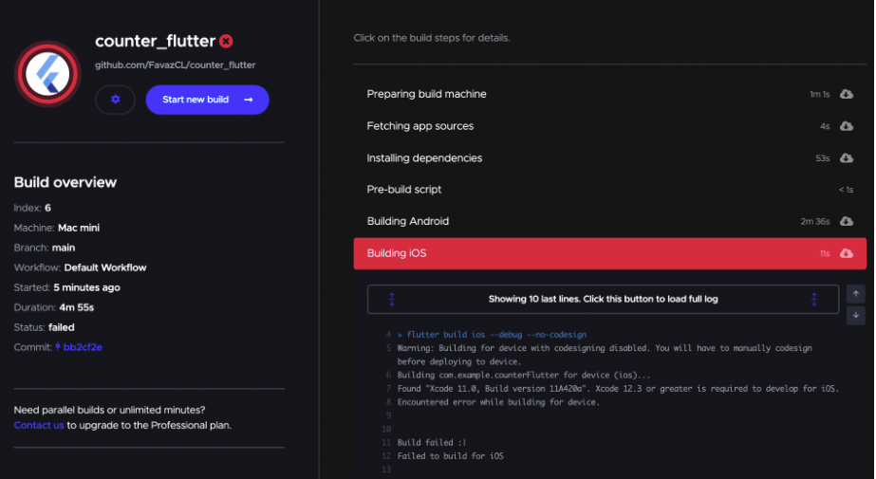Load the full log via Showing 10 last lines button
Viewport: 876px width, 479px height.
(x=603, y=299)
